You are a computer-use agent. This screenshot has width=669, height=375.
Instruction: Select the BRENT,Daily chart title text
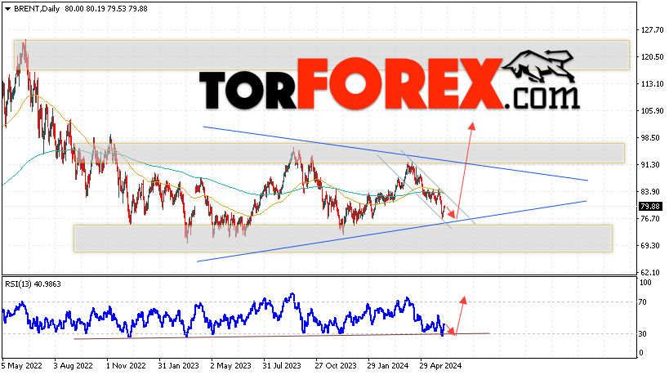(x=37, y=8)
